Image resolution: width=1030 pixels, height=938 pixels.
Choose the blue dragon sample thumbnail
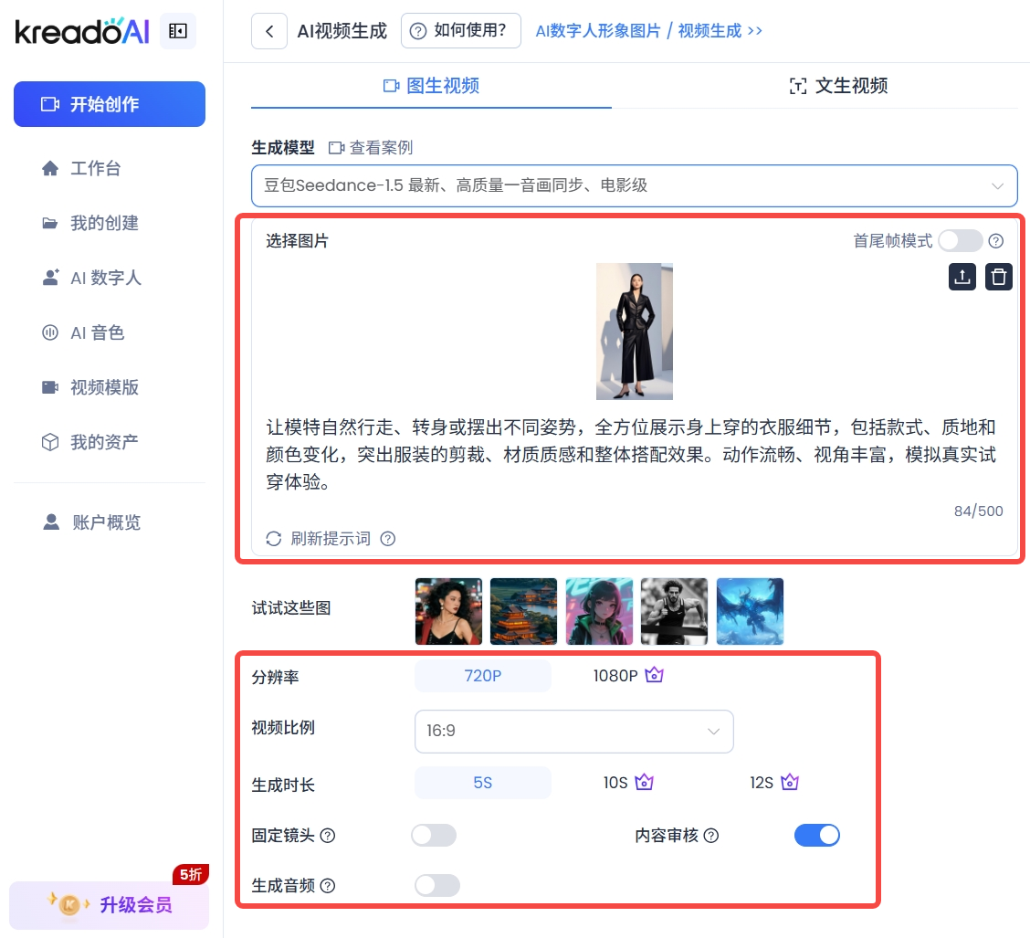(x=750, y=611)
